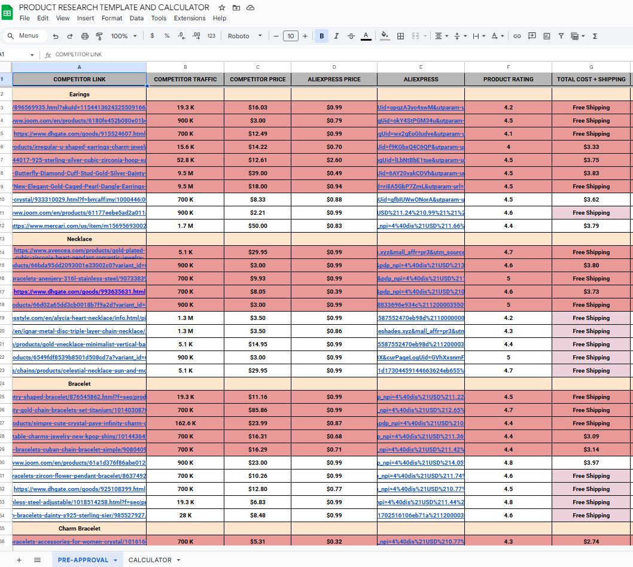Open the Extensions menu

click(x=190, y=18)
